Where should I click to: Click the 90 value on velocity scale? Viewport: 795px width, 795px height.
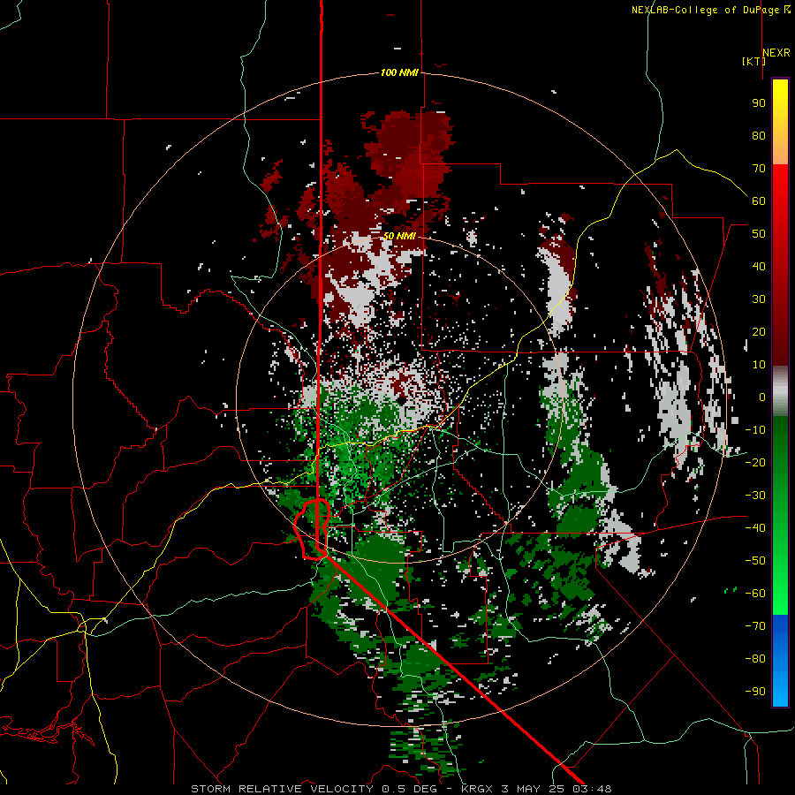[759, 103]
